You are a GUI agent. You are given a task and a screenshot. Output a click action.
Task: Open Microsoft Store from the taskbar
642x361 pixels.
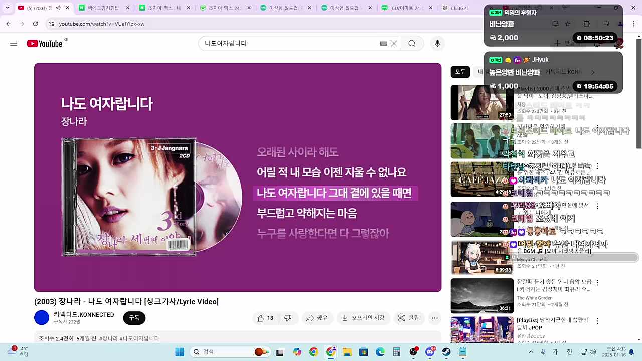coord(364,352)
